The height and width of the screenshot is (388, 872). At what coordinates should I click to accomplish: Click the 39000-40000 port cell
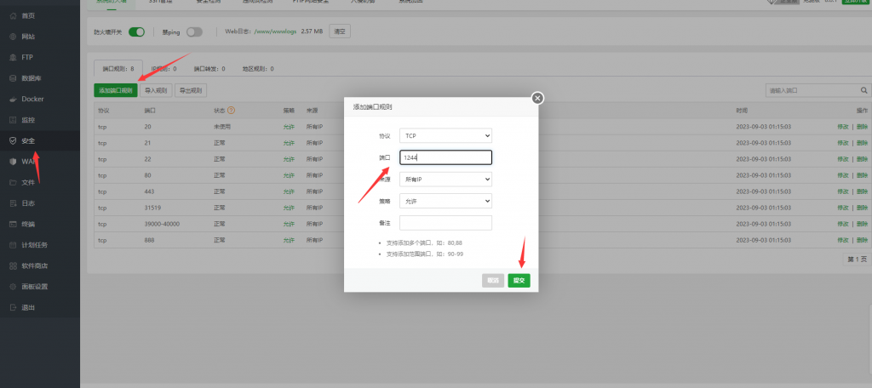tap(162, 224)
